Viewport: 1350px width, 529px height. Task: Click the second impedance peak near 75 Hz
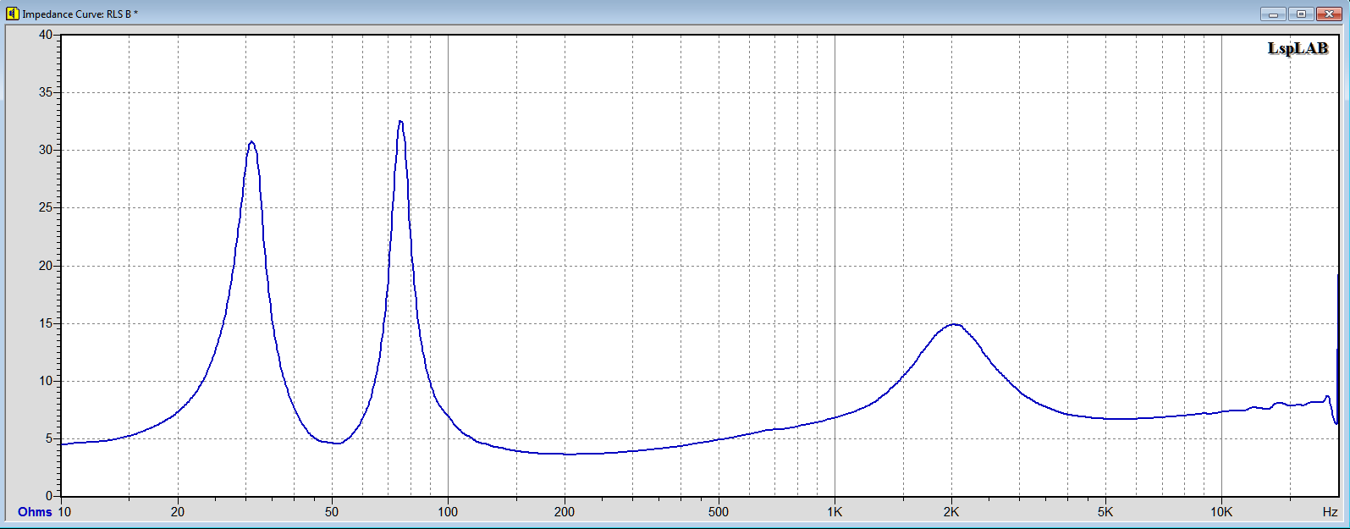[400, 122]
